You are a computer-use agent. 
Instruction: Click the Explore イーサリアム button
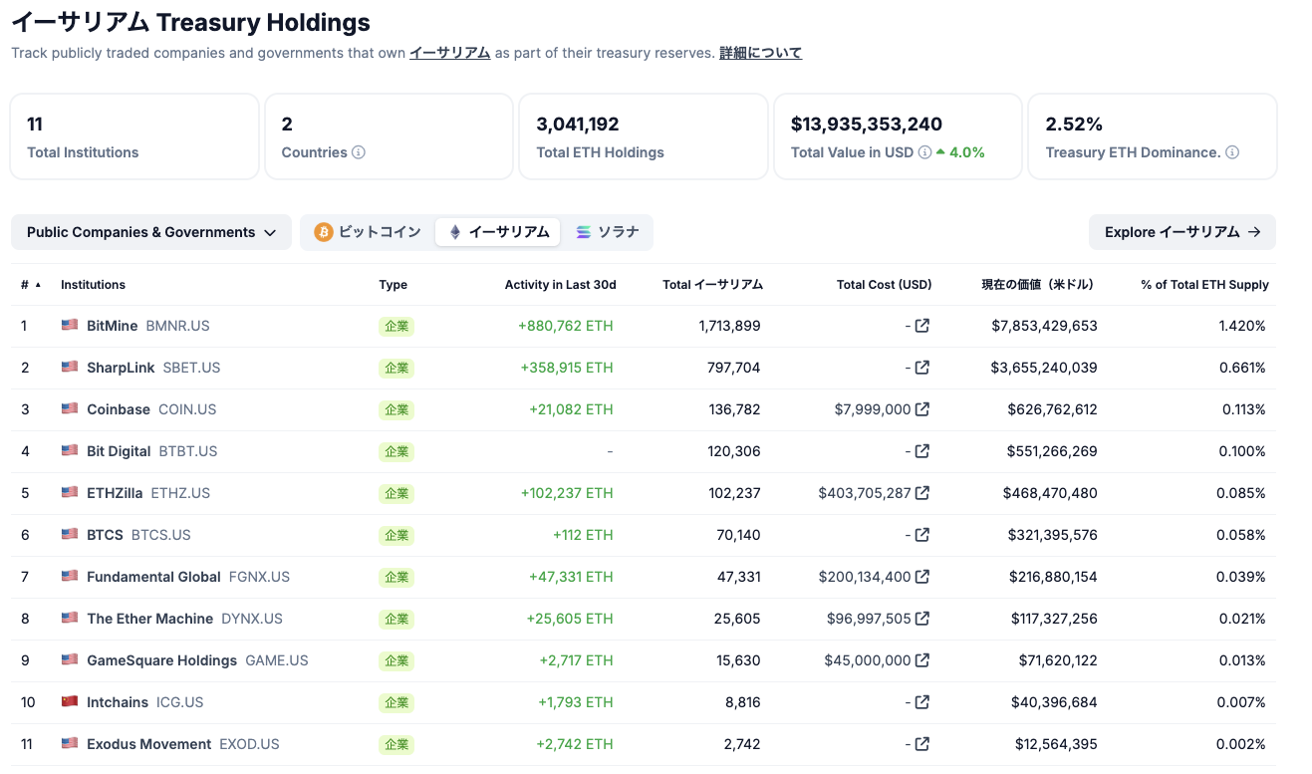pos(1182,232)
